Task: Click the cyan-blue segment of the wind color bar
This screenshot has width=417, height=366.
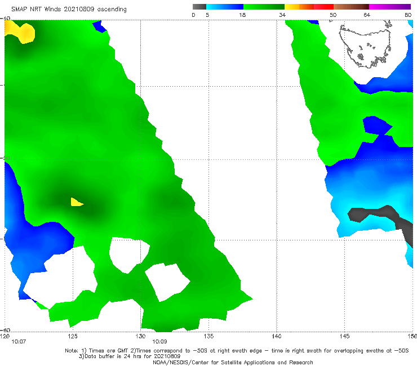Action: [x=225, y=7]
